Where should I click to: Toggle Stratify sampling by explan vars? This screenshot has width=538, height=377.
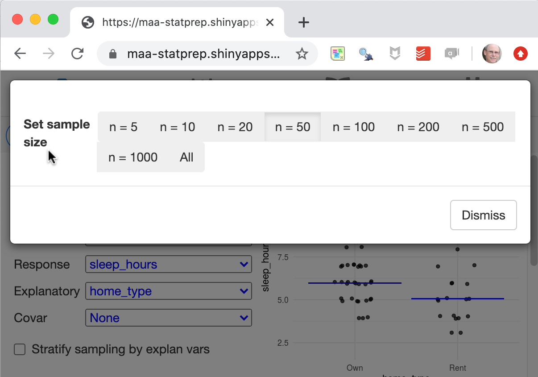click(x=20, y=349)
